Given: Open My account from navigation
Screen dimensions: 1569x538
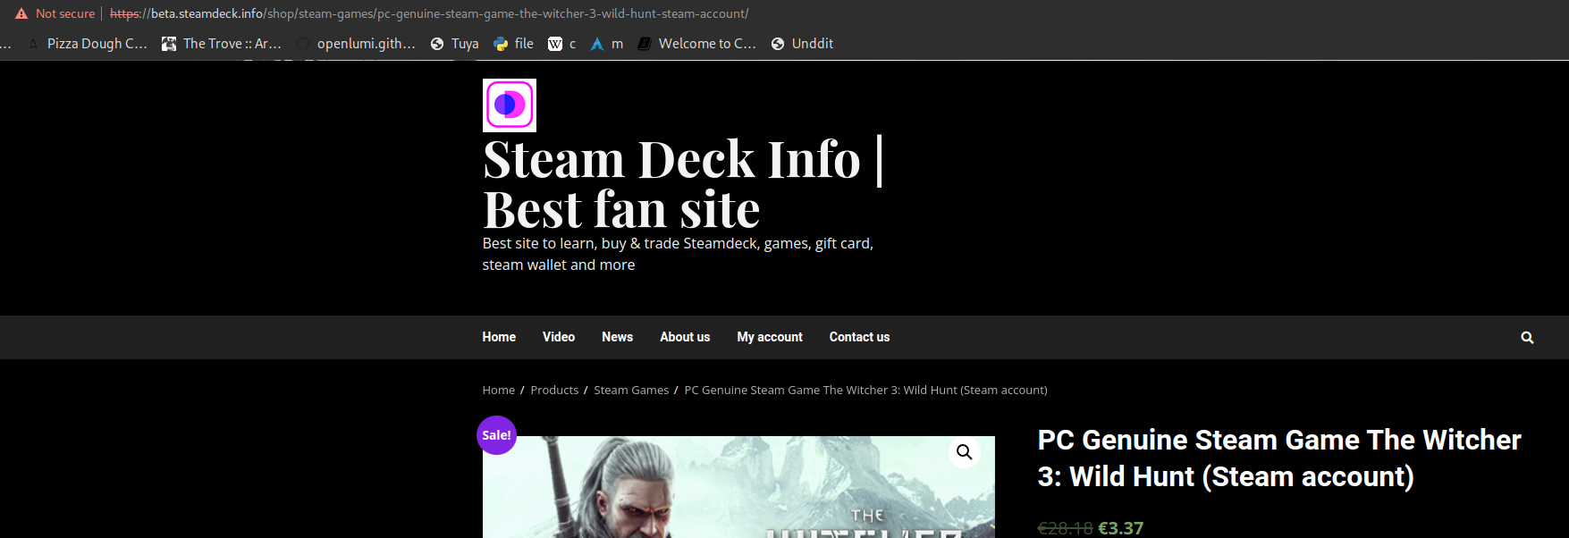Looking at the screenshot, I should click(x=769, y=337).
